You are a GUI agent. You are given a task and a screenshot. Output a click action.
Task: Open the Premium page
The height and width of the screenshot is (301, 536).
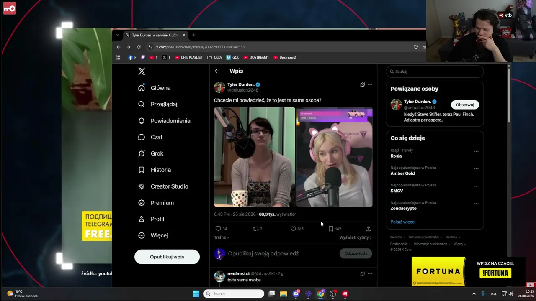pos(156,203)
